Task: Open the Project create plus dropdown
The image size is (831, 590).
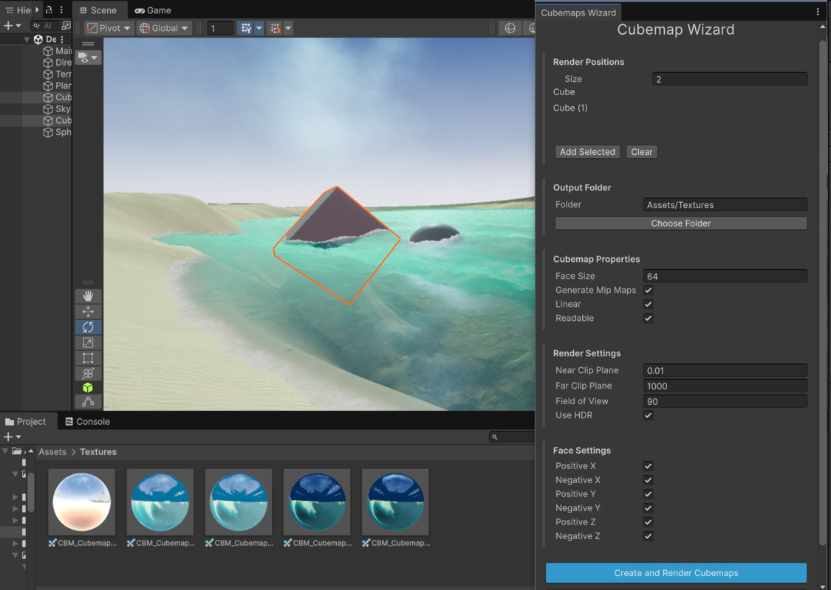Action: click(x=13, y=437)
